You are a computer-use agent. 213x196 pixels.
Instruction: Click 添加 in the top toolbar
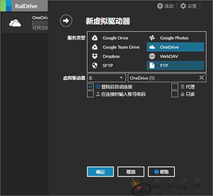coord(165,6)
